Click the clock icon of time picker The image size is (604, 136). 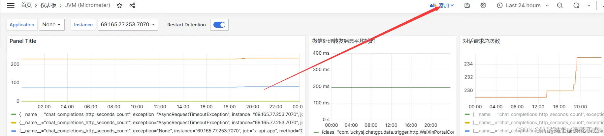pos(500,5)
